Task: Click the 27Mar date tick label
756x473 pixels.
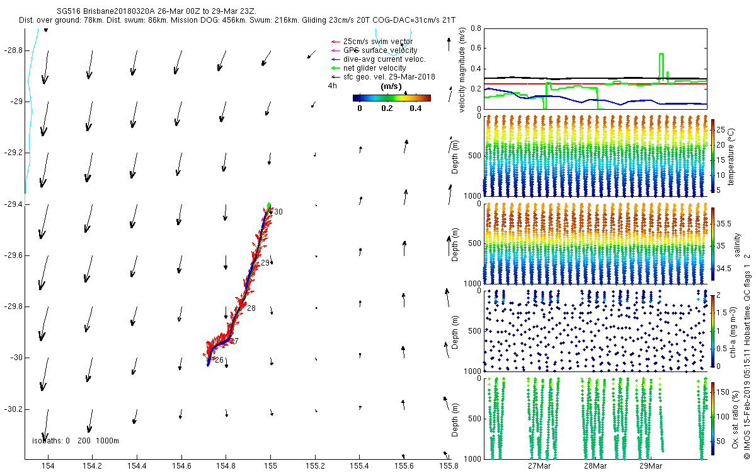Action: [539, 466]
